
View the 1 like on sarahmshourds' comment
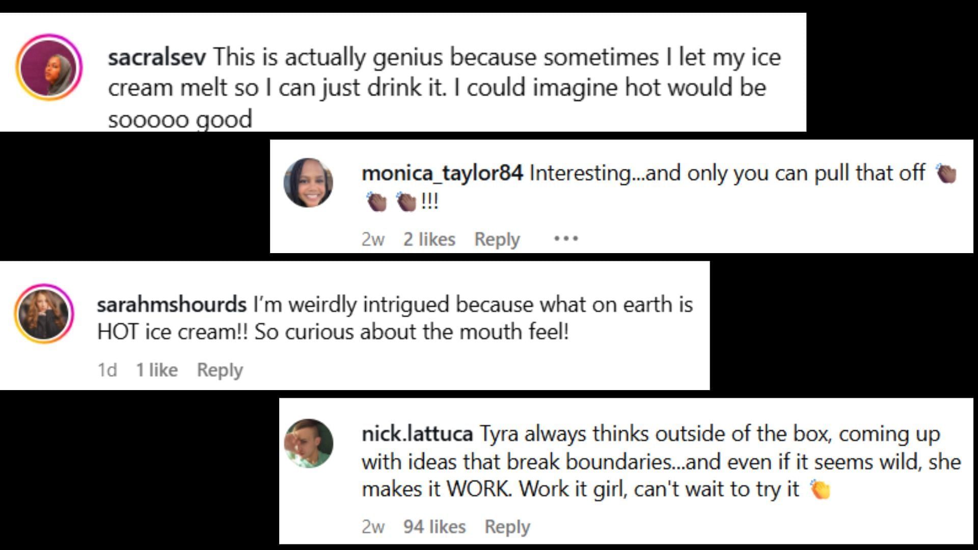(x=156, y=370)
